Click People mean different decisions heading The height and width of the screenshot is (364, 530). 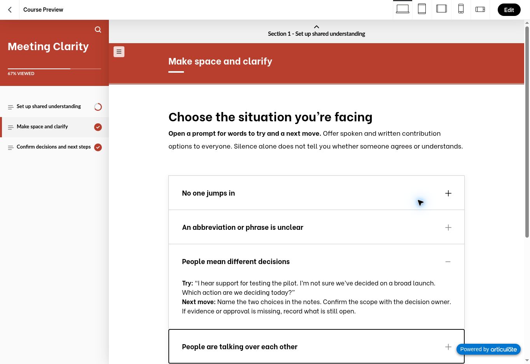tap(236, 262)
